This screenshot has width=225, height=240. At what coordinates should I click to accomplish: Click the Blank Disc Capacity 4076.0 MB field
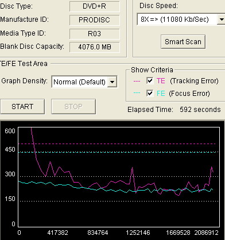[95, 47]
